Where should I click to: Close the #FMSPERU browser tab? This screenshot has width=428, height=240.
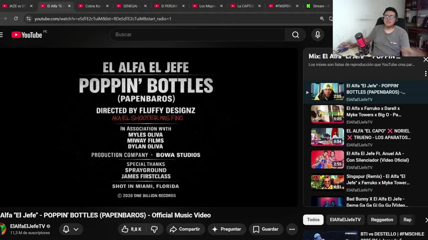click(297, 6)
